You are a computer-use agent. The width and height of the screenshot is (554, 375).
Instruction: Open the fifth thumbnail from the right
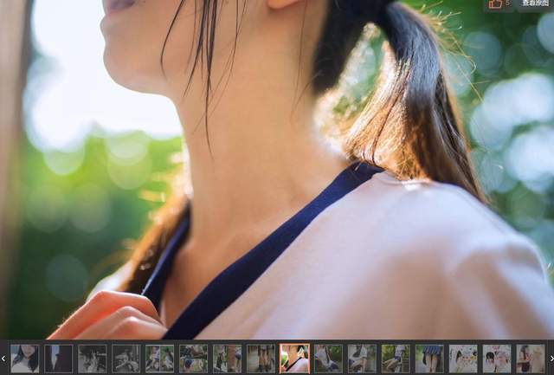click(396, 358)
